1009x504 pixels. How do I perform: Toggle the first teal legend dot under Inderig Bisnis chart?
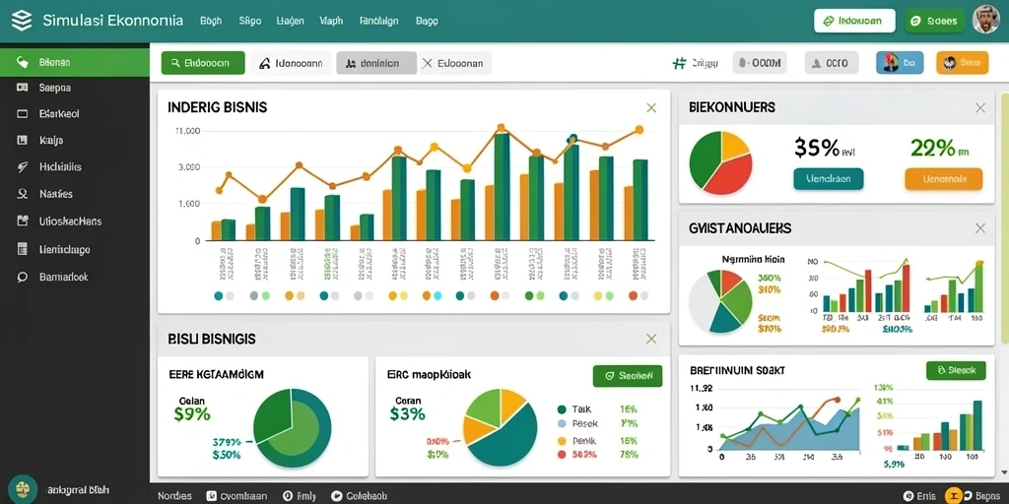pyautogui.click(x=218, y=295)
